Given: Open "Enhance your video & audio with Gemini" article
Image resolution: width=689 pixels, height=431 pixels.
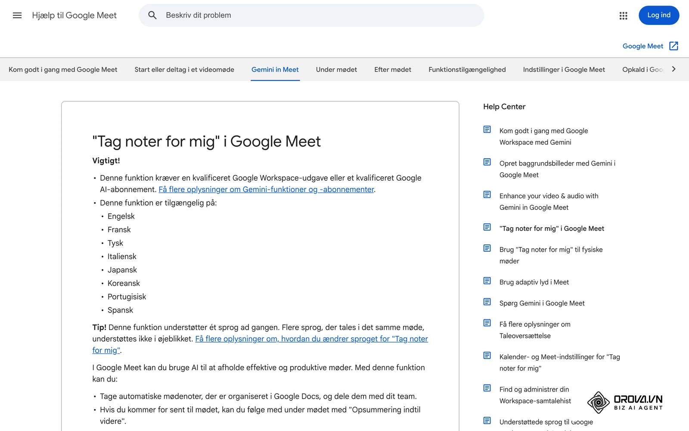Looking at the screenshot, I should (x=549, y=202).
